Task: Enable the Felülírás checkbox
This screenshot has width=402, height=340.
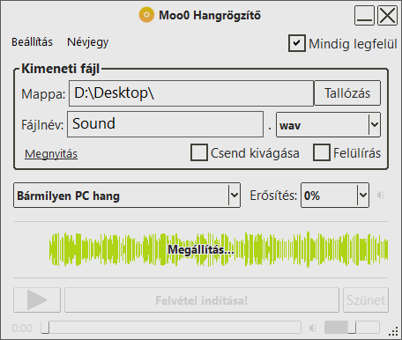Action: tap(322, 152)
